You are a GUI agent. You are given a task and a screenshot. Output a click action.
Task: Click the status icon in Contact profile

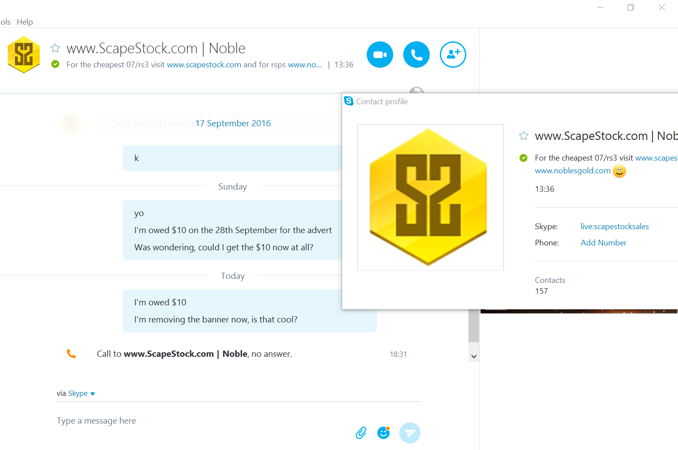click(523, 158)
